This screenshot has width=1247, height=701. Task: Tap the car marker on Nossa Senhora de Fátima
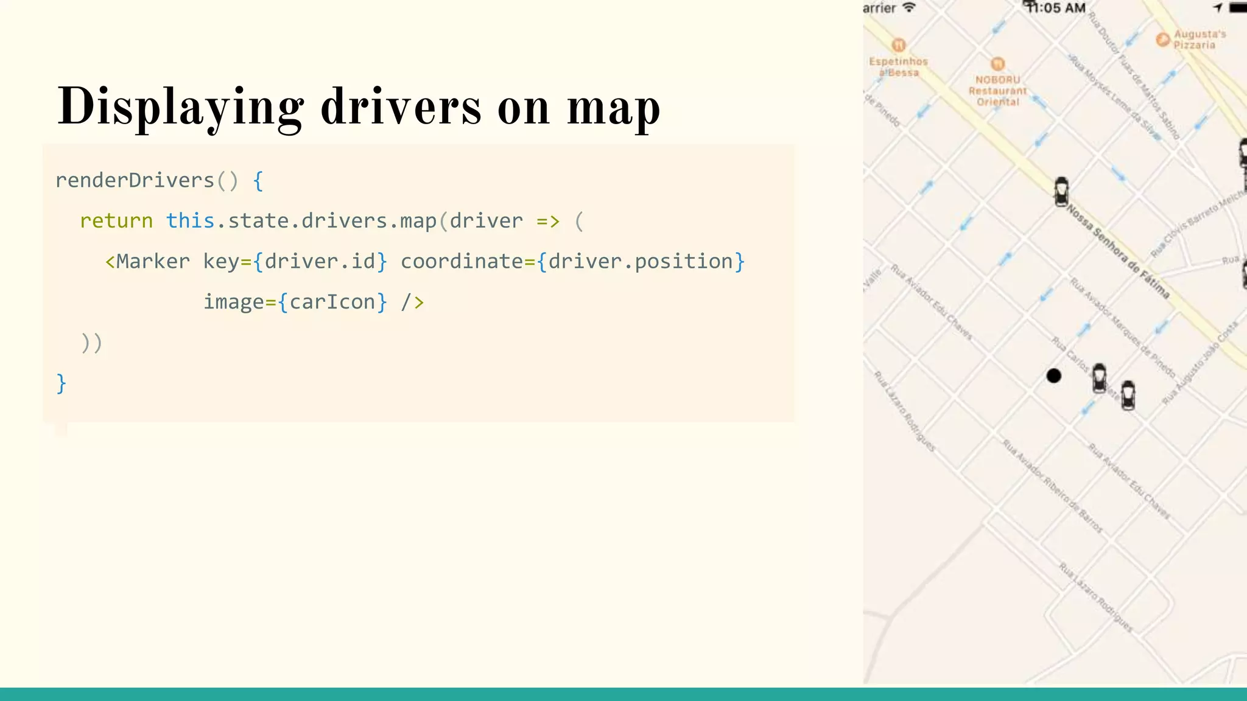[1061, 192]
